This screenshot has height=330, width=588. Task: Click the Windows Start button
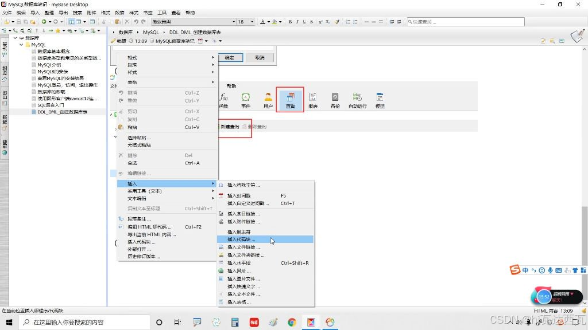click(9, 322)
